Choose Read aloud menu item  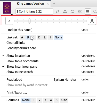(14, 80)
